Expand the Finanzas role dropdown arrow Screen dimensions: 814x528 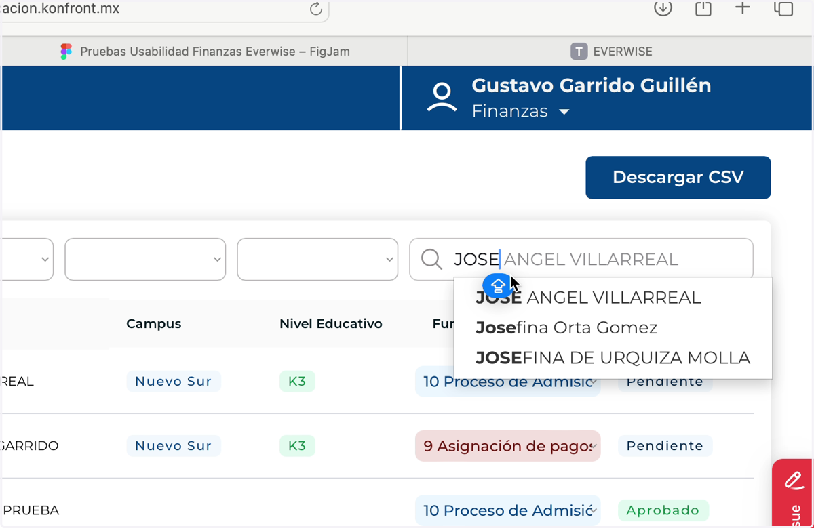click(564, 113)
